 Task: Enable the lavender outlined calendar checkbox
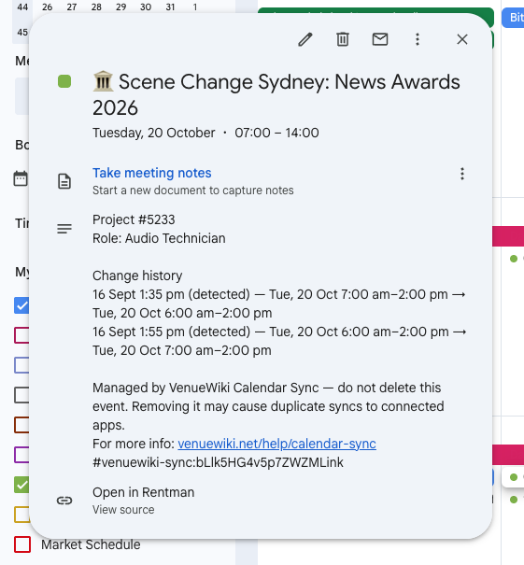(21, 365)
